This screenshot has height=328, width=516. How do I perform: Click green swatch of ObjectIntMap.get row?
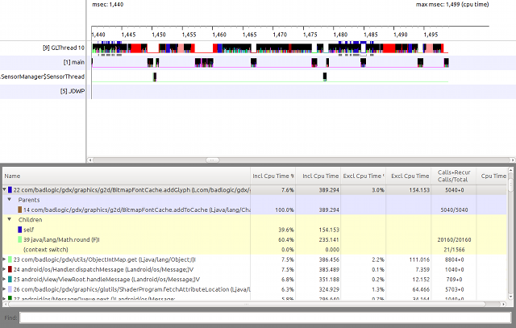click(x=10, y=259)
